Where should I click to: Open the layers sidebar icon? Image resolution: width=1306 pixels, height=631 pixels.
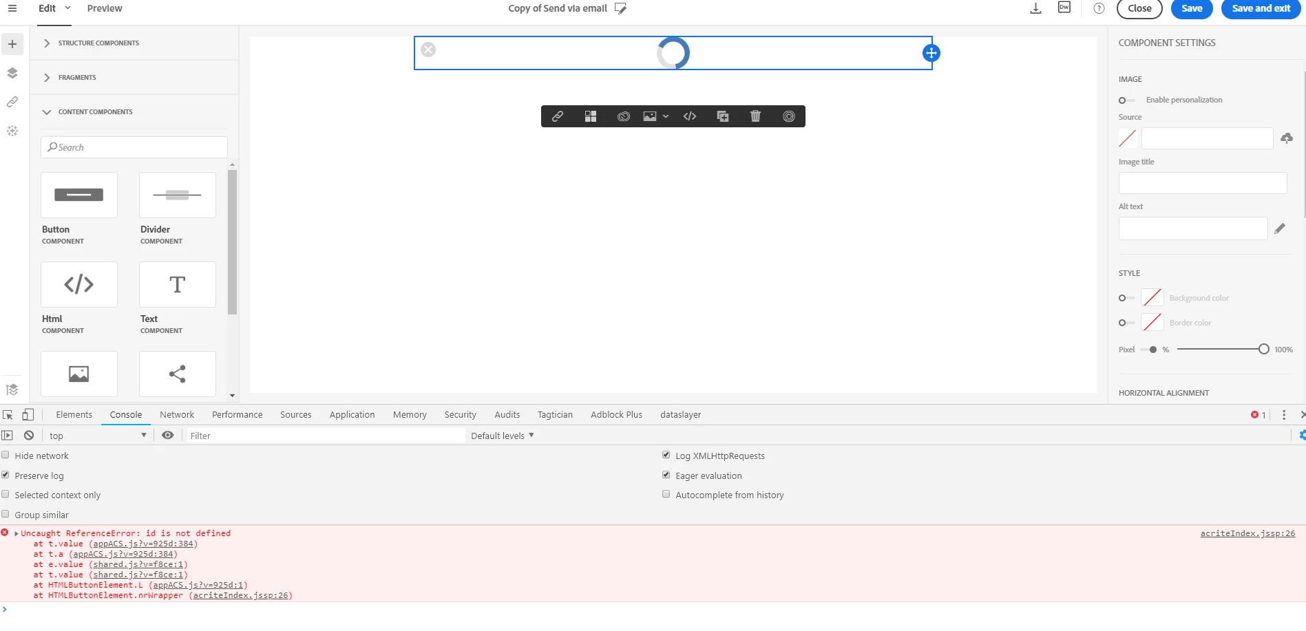pyautogui.click(x=12, y=73)
